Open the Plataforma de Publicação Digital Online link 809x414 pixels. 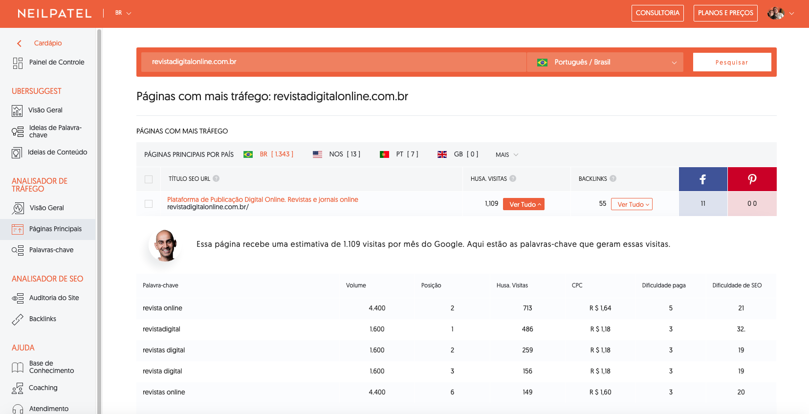(x=262, y=199)
